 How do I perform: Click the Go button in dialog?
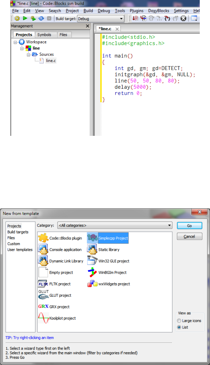[x=190, y=226]
